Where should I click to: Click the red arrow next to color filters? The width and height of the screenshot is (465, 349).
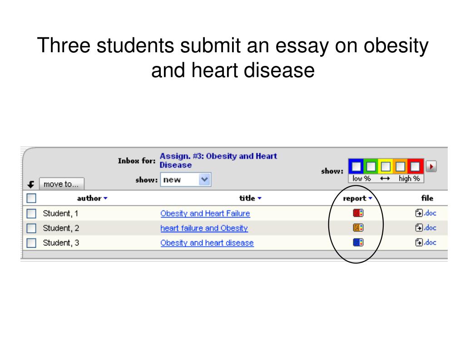pos(431,166)
